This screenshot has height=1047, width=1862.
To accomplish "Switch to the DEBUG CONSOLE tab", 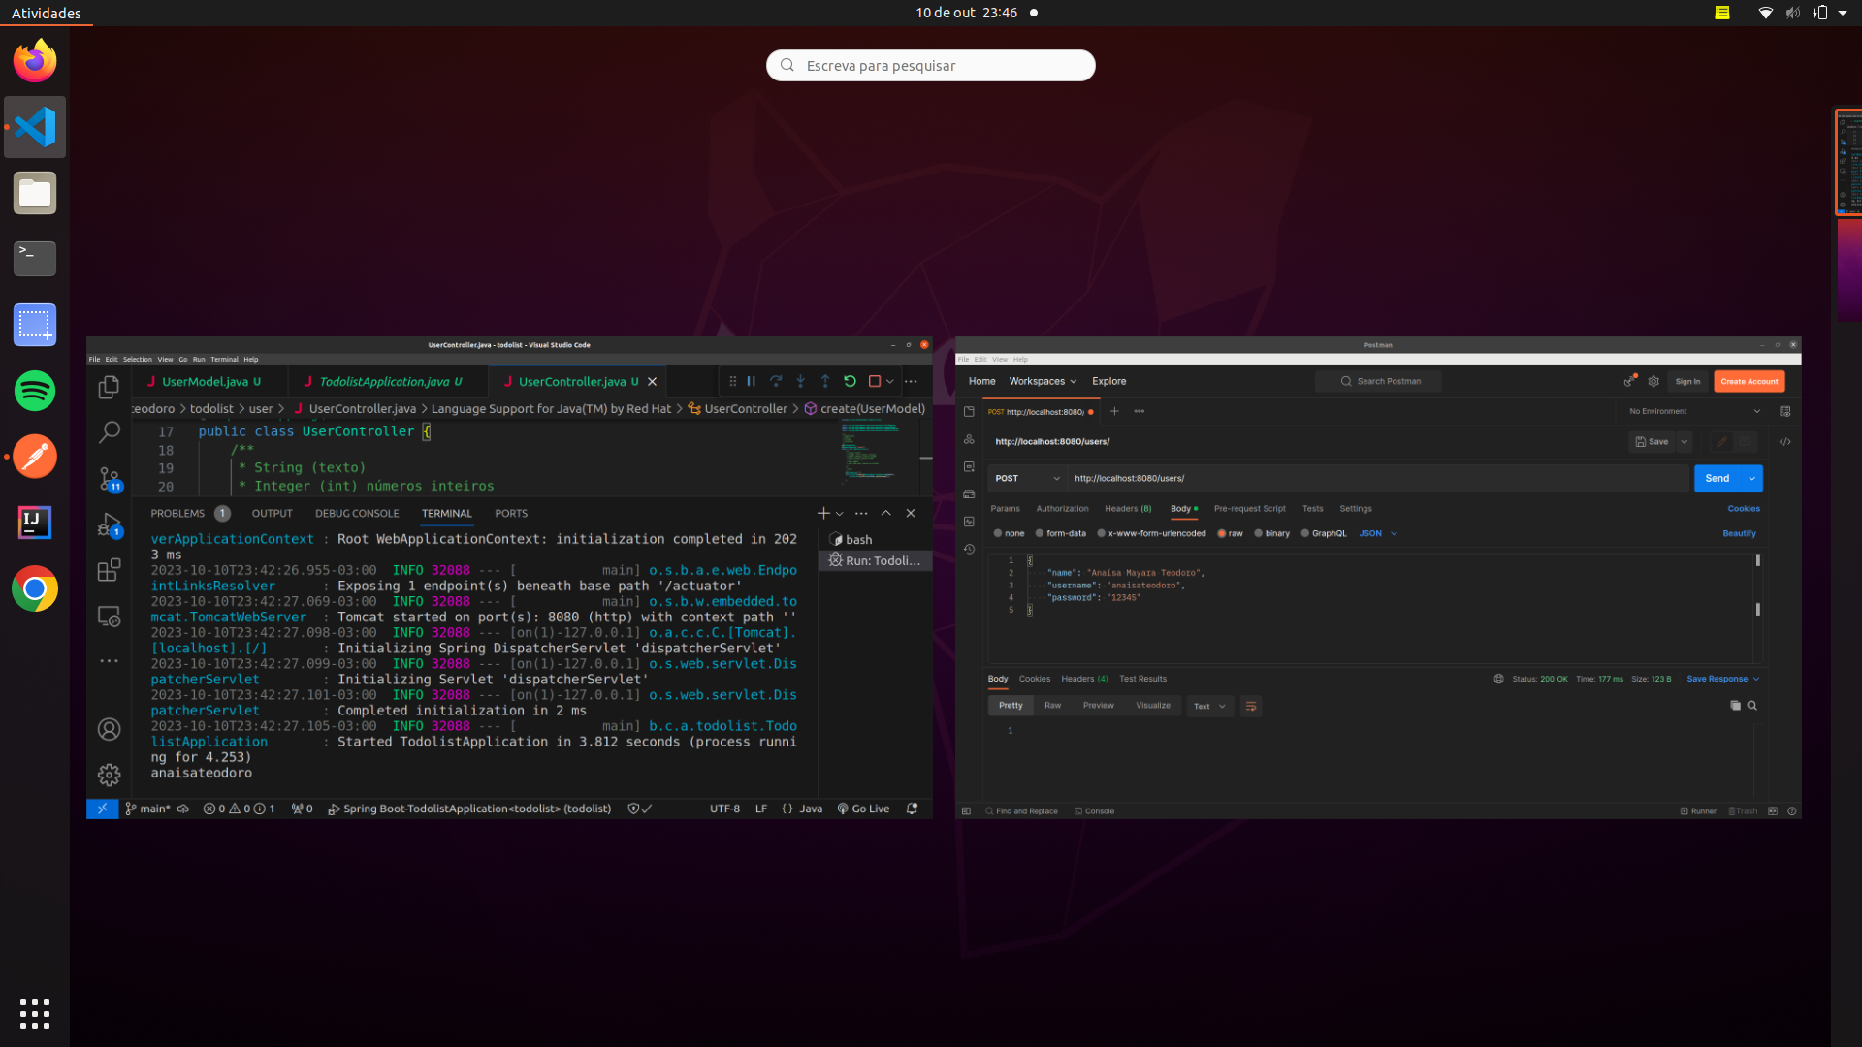I will pyautogui.click(x=357, y=513).
